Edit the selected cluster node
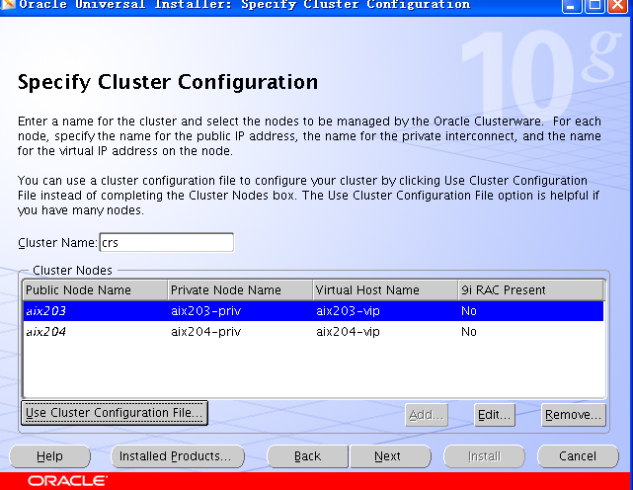The height and width of the screenshot is (490, 633). point(494,415)
